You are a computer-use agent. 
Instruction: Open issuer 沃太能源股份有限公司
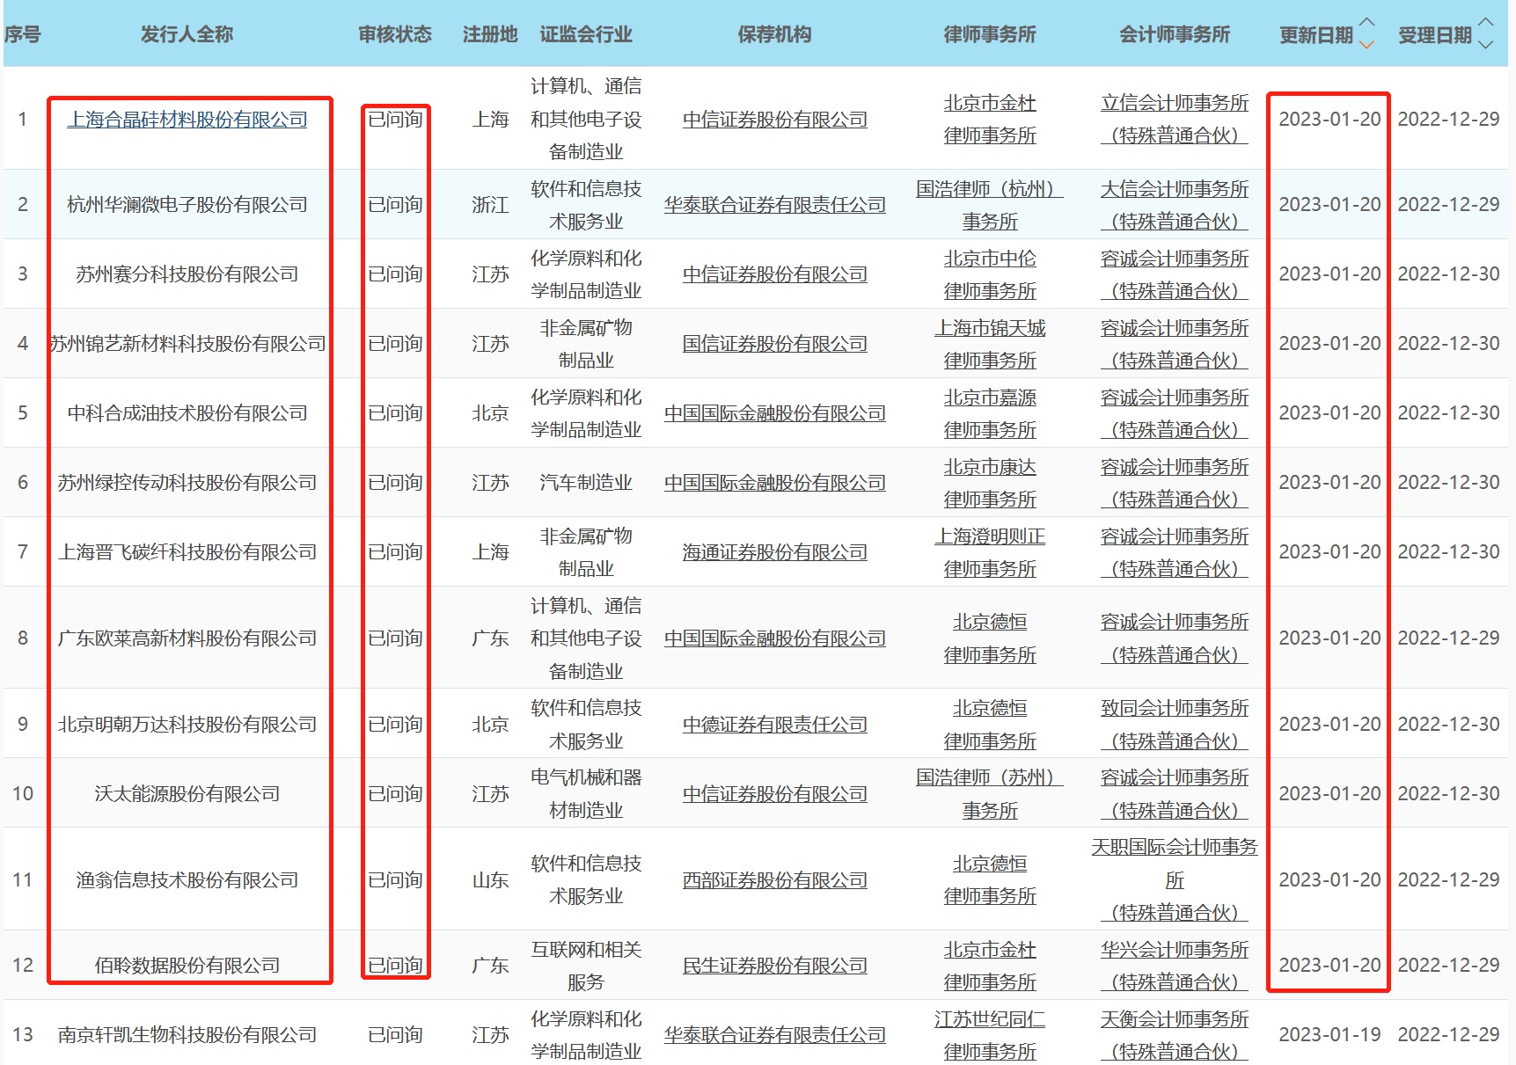coord(187,794)
